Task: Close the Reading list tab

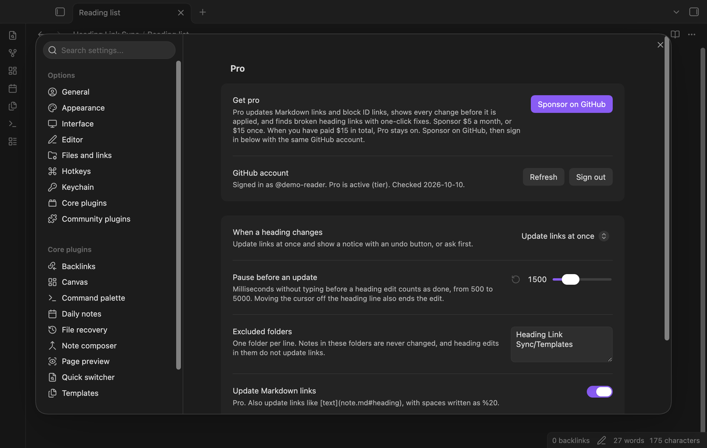Action: [181, 12]
